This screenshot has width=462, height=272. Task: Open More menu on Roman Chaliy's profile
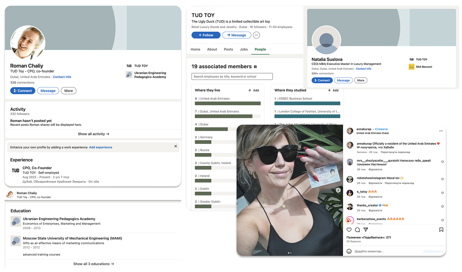click(x=69, y=91)
